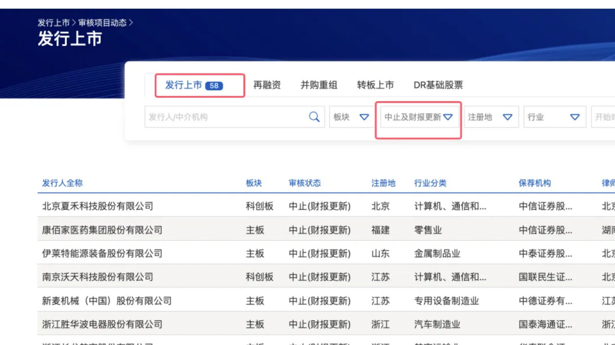This screenshot has width=615, height=345.
Task: Open 康佰家医药集团股份有限公司 entry
Action: 102,230
